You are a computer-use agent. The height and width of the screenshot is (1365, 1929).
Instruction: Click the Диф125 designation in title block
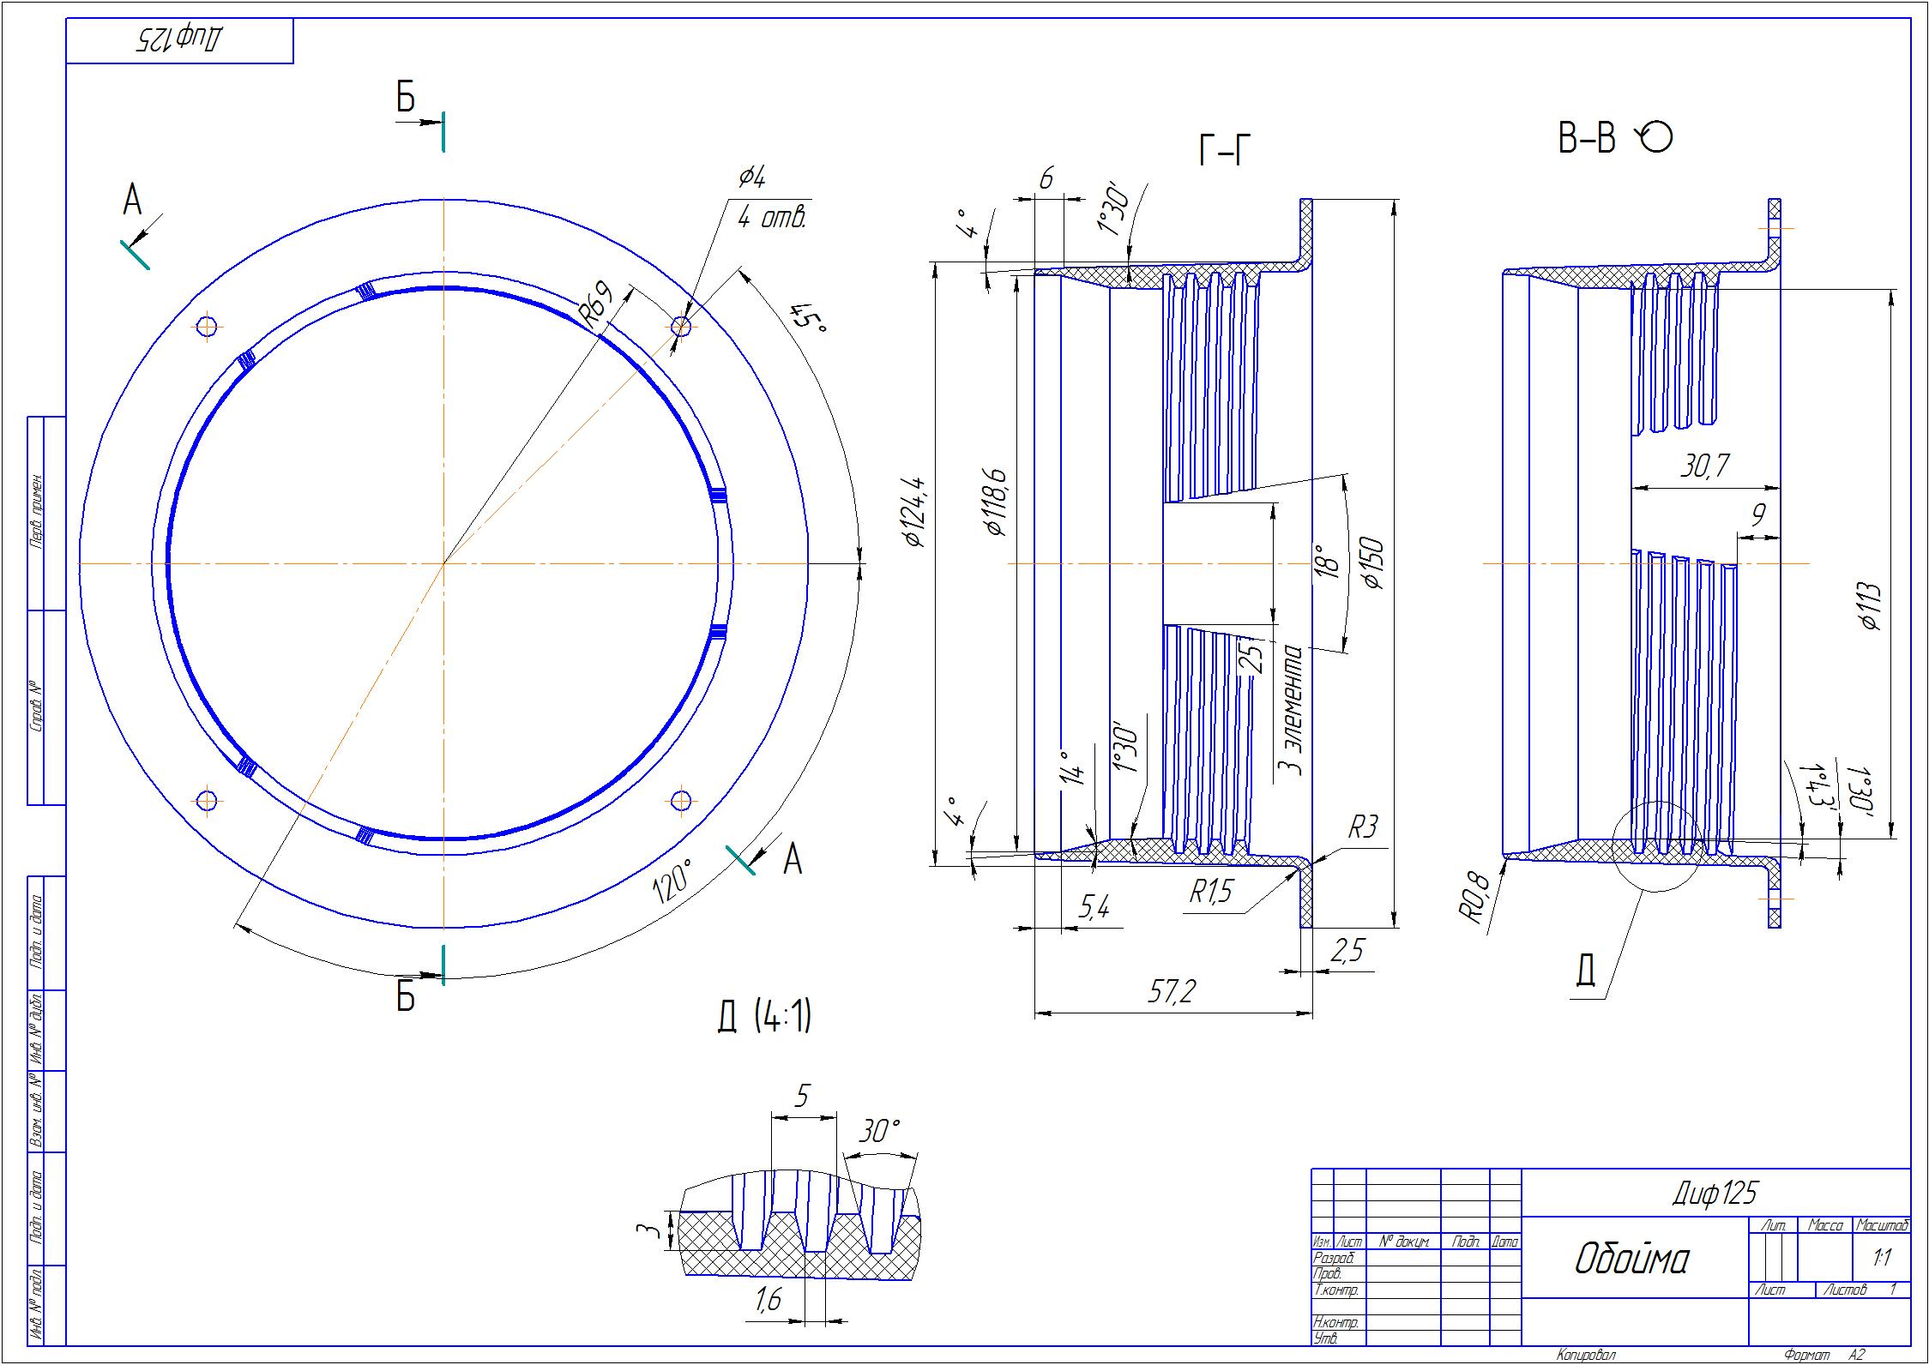[1715, 1193]
